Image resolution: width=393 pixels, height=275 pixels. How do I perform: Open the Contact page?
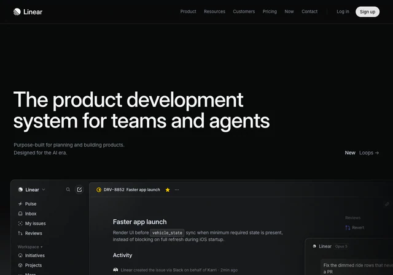(309, 12)
